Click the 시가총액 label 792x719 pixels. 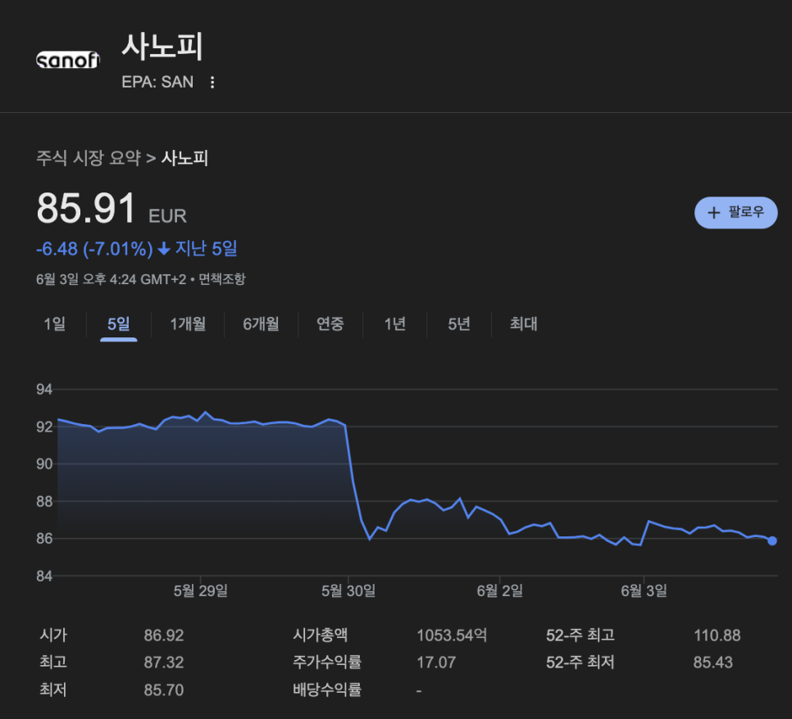pyautogui.click(x=321, y=635)
